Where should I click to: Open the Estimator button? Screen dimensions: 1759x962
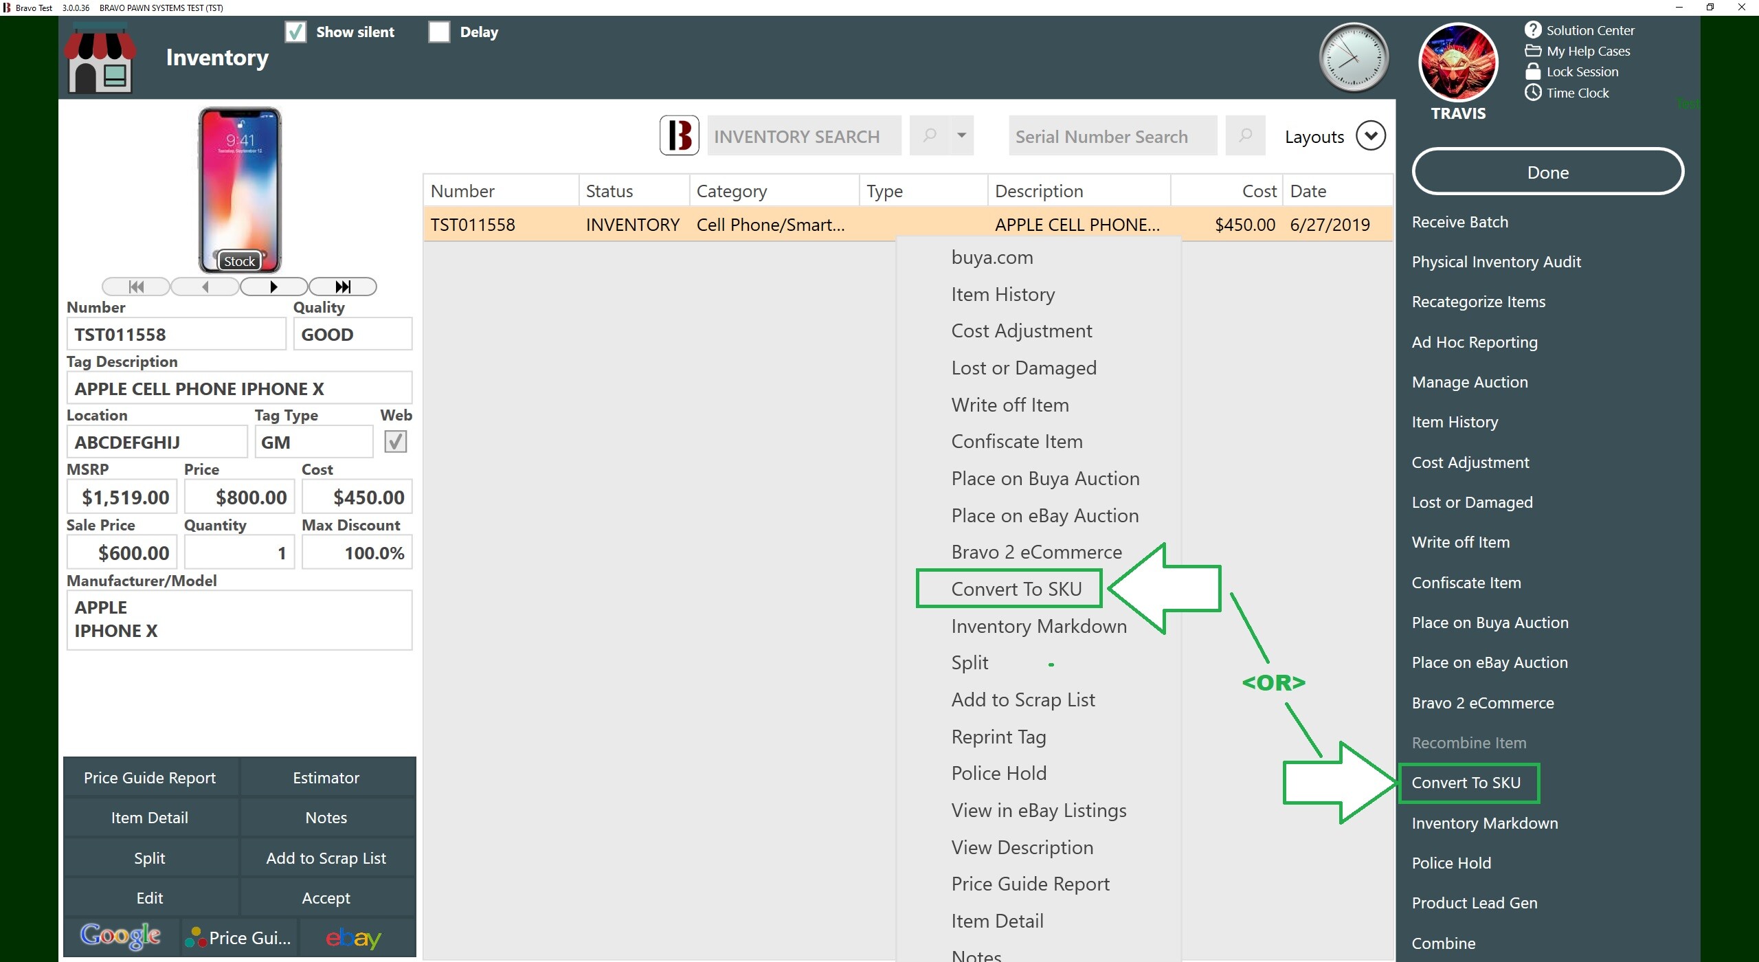(326, 777)
